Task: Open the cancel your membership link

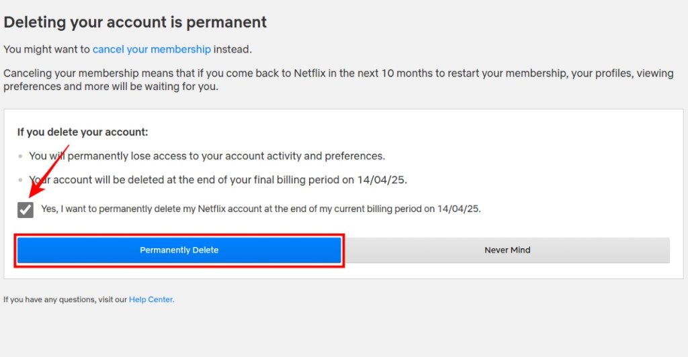Action: point(152,49)
